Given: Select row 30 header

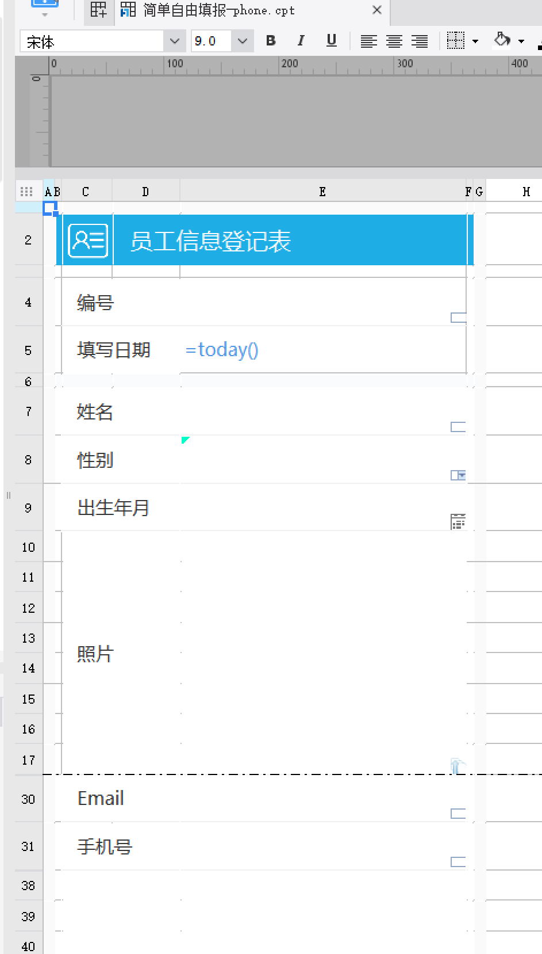Looking at the screenshot, I should 28,799.
